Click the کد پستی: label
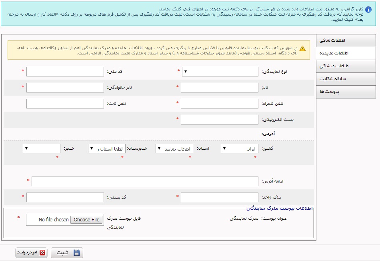 116,197
